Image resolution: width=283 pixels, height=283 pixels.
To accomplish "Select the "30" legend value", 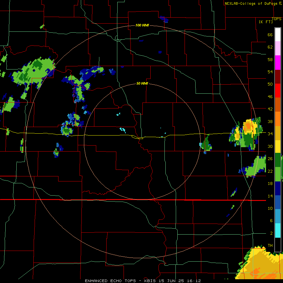I will 270,146.
